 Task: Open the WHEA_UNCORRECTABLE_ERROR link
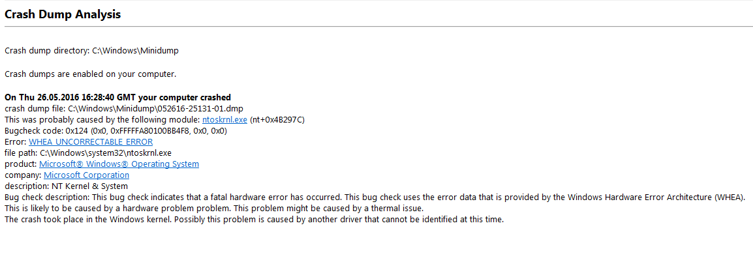coord(91,141)
